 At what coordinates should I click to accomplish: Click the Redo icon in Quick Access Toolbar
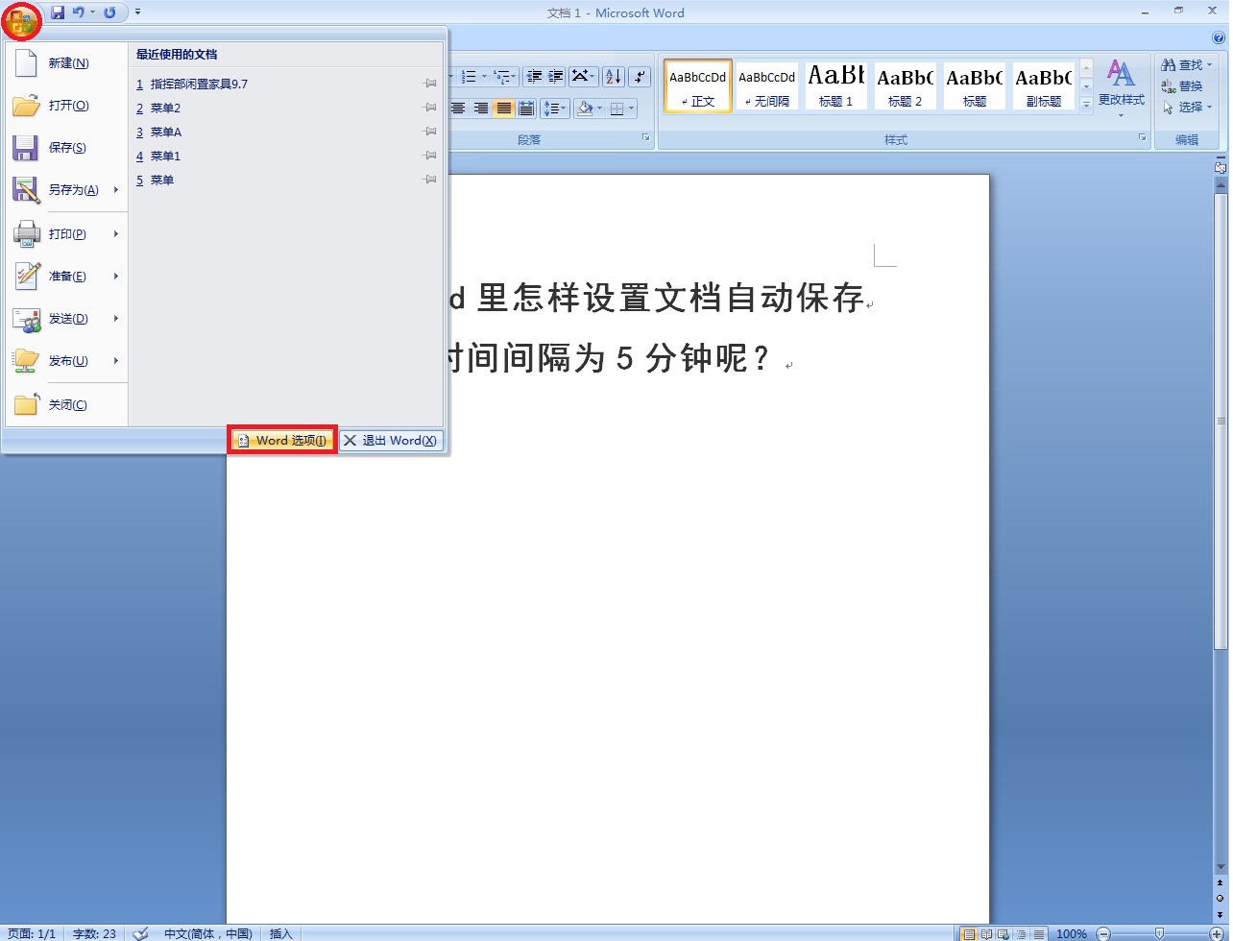(x=109, y=12)
